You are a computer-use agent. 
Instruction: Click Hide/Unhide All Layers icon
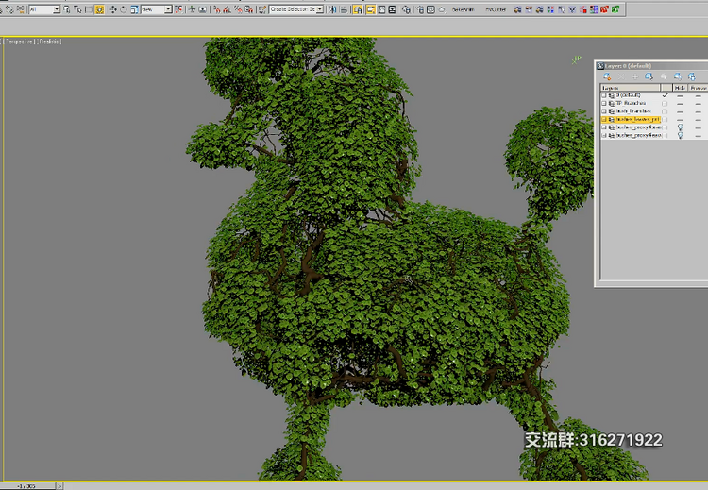[x=678, y=76]
